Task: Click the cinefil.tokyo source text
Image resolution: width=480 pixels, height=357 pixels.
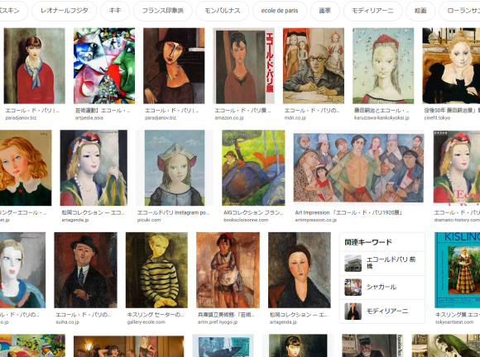Action: (x=437, y=118)
